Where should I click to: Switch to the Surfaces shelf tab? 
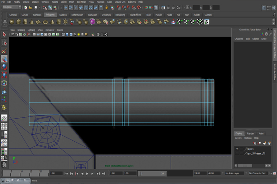pos(37,15)
